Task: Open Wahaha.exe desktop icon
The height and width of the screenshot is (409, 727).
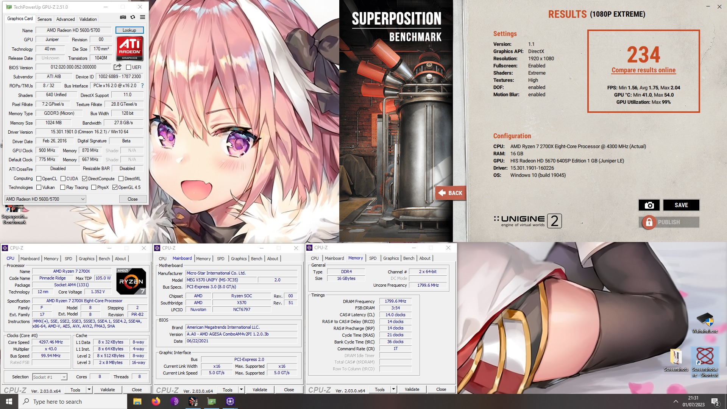Action: pos(705,323)
